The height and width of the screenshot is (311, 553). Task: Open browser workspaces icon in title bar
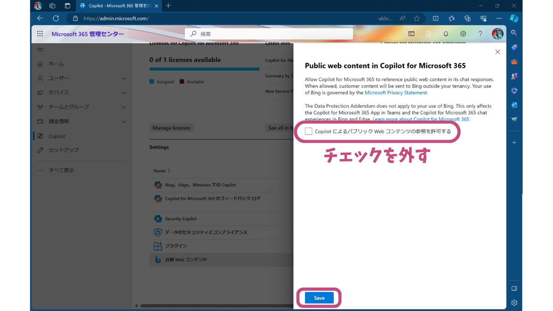52,6
